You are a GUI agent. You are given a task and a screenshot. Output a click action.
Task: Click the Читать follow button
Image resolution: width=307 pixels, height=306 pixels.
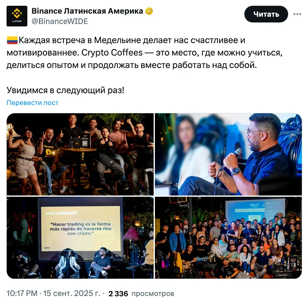(266, 14)
